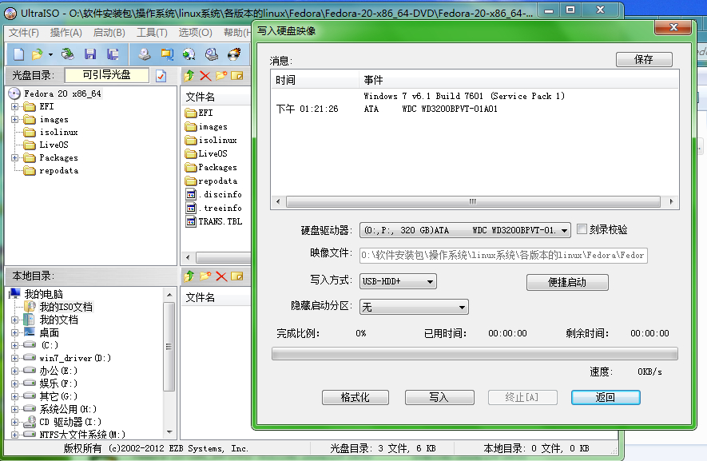Select the LiveOS folder in disc tree
The width and height of the screenshot is (707, 461).
[54, 145]
